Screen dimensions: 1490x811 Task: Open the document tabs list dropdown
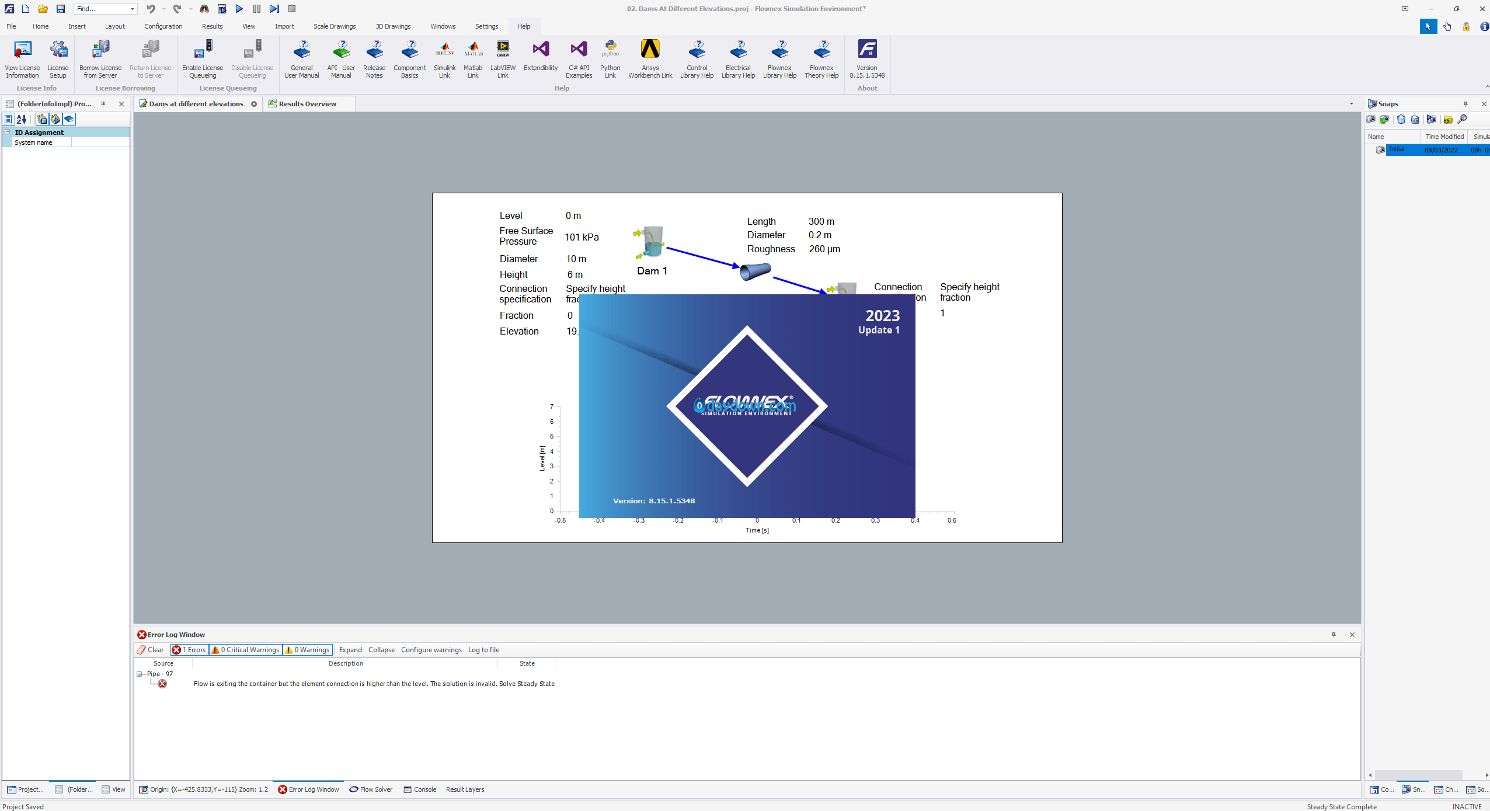[1352, 104]
